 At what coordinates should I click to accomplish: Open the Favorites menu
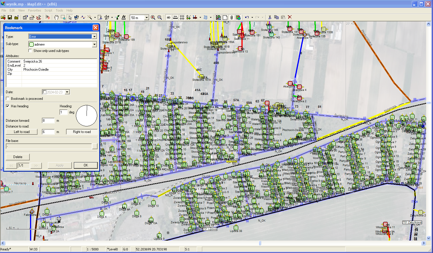(34, 10)
